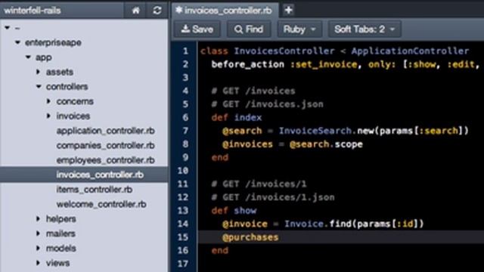Place cursor after @purchases on line 15
Image resolution: width=484 pixels, height=272 pixels.
pos(279,237)
